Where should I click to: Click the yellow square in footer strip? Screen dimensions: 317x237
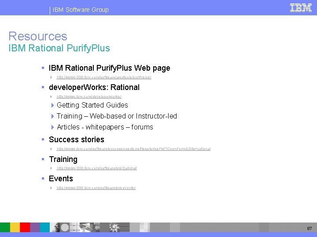(x=15, y=227)
